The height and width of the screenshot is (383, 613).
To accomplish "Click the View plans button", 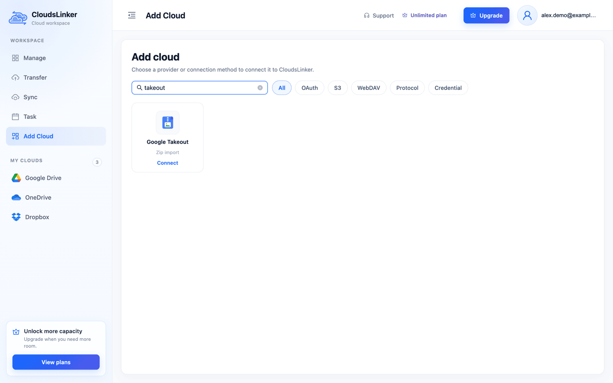I will click(56, 362).
